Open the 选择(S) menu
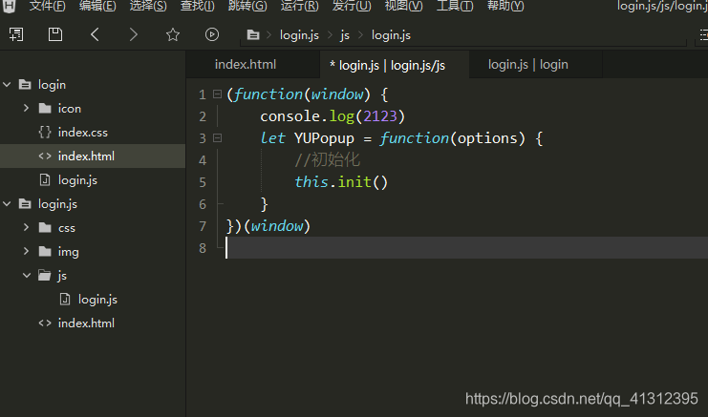 click(x=148, y=7)
